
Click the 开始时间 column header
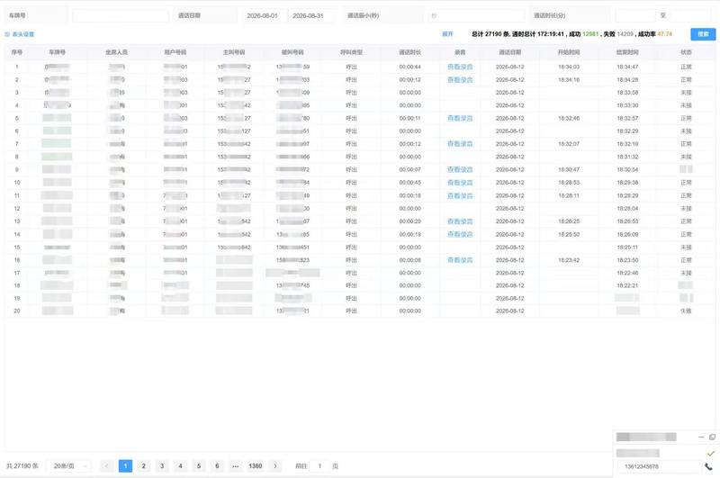569,52
